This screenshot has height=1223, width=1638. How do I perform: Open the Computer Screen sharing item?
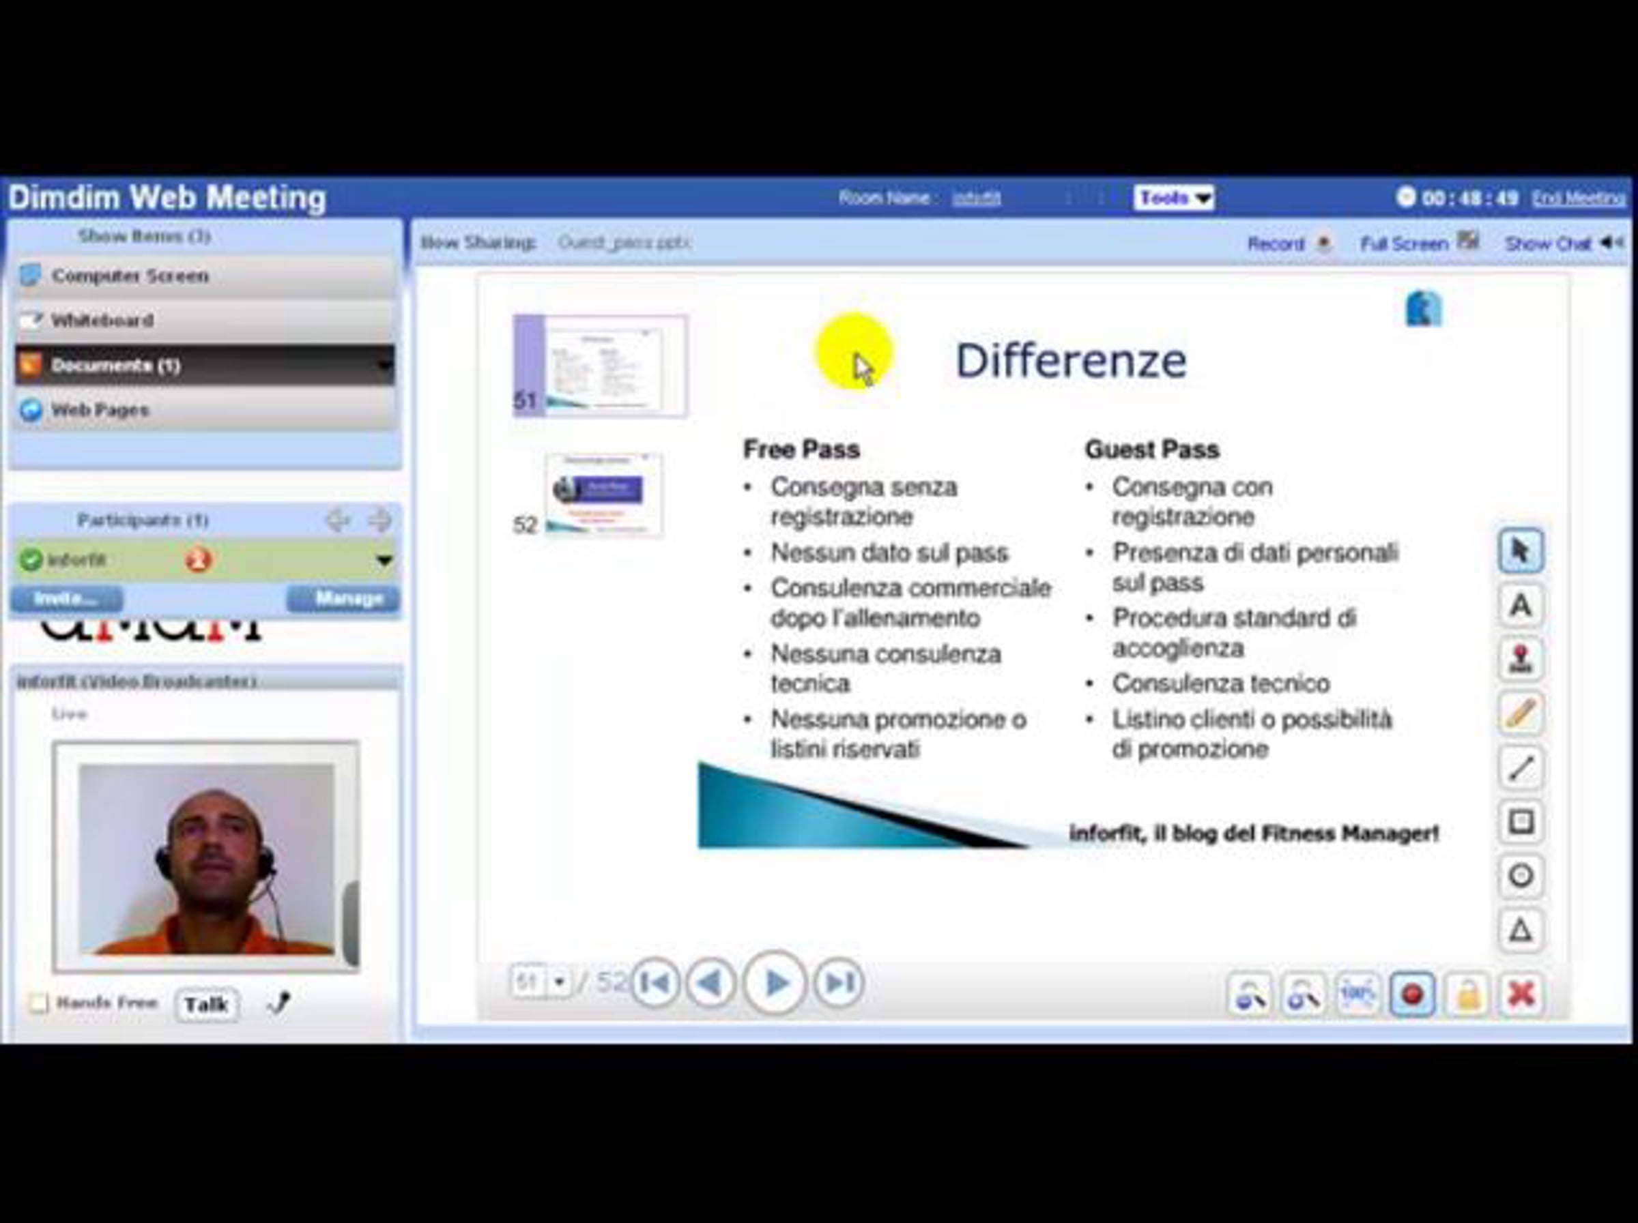(x=130, y=276)
